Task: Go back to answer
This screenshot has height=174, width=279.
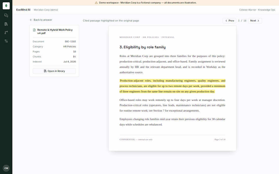Action: tap(41, 20)
